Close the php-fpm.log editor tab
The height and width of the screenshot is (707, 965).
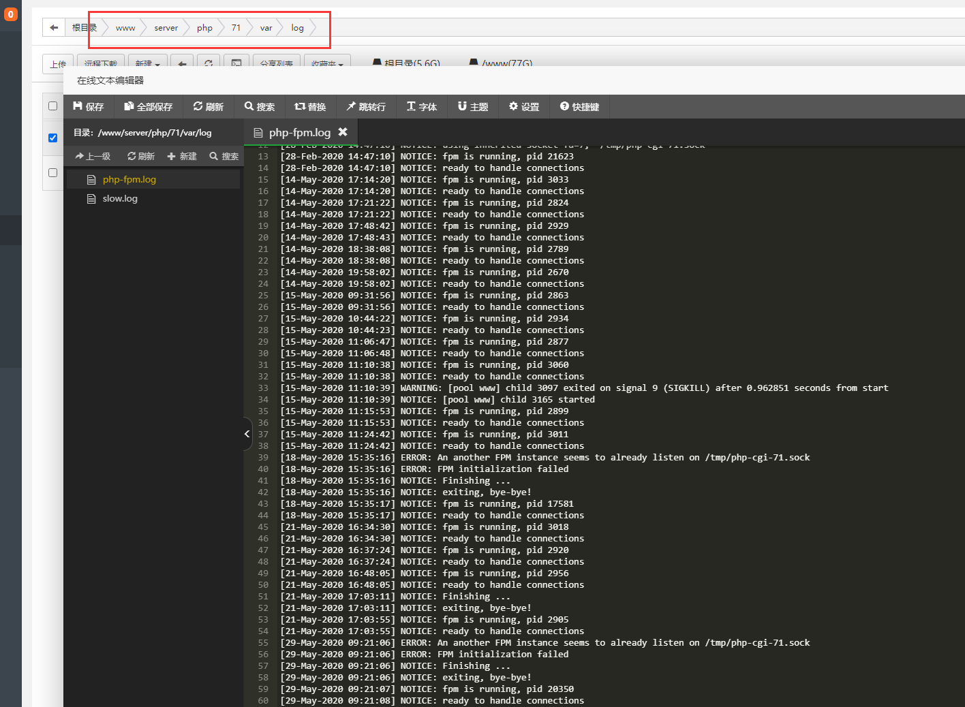tap(343, 132)
